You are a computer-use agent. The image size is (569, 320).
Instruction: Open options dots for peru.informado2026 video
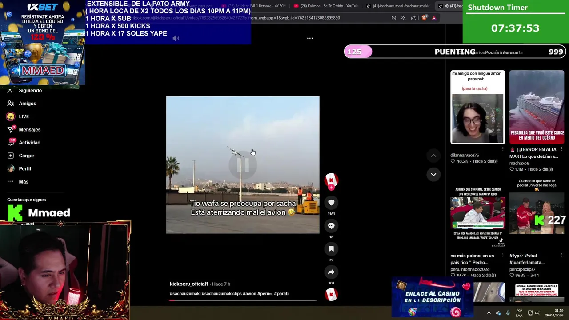pyautogui.click(x=503, y=256)
